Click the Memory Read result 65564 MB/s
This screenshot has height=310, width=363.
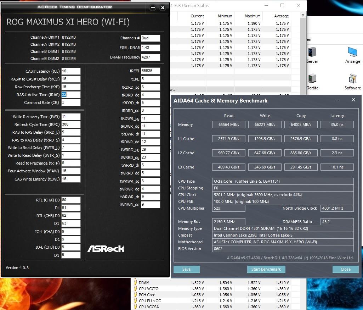click(228, 124)
